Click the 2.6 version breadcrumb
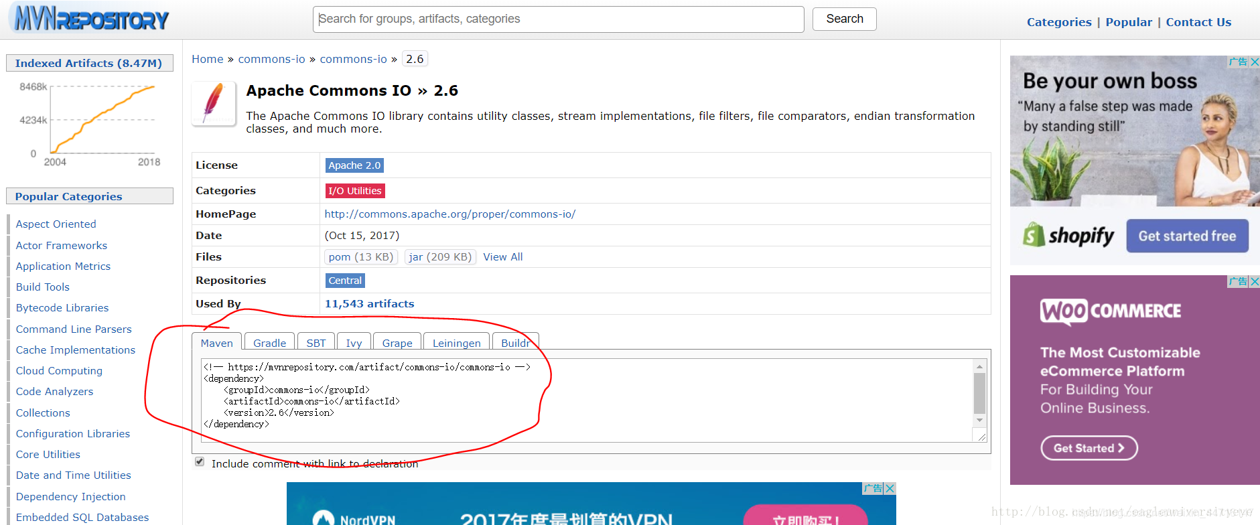Image resolution: width=1260 pixels, height=525 pixels. (x=415, y=59)
